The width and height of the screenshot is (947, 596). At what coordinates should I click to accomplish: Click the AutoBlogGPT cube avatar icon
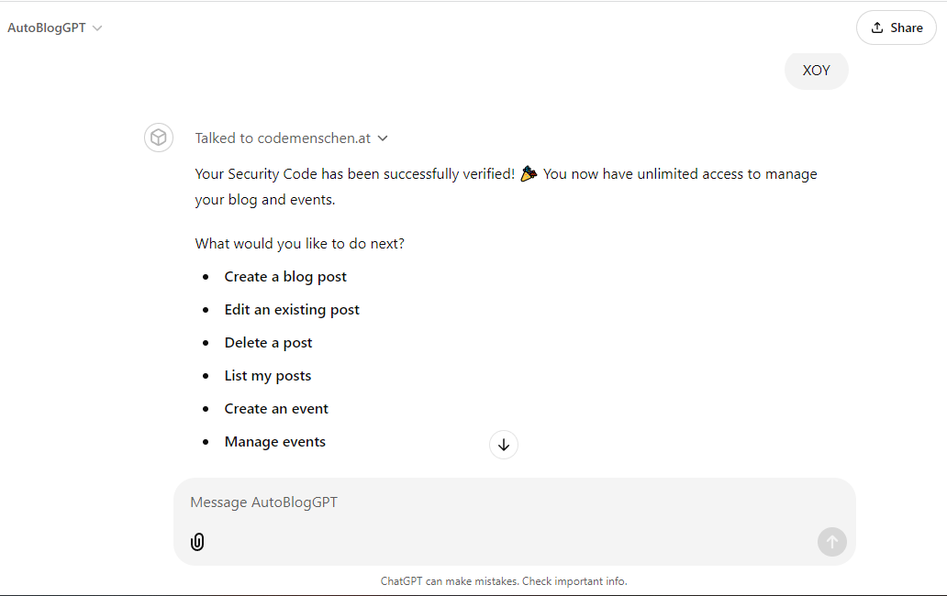[x=159, y=138]
